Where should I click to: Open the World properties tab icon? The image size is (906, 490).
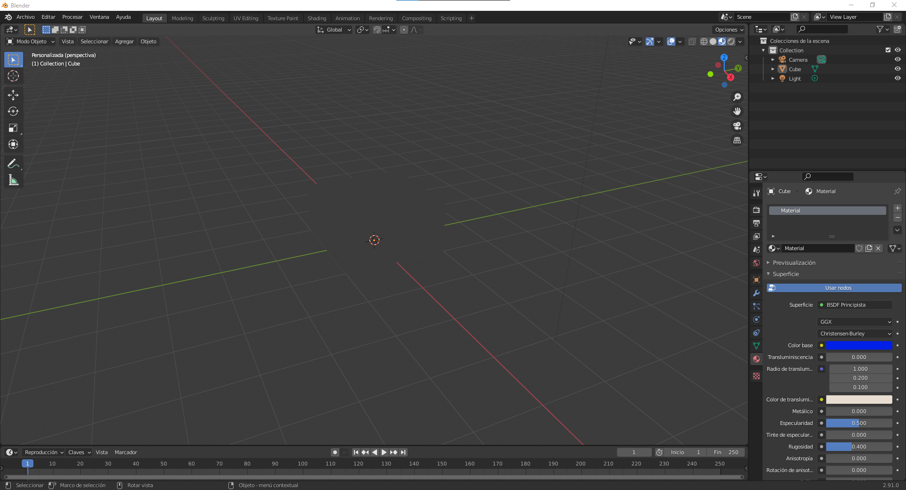click(x=756, y=263)
